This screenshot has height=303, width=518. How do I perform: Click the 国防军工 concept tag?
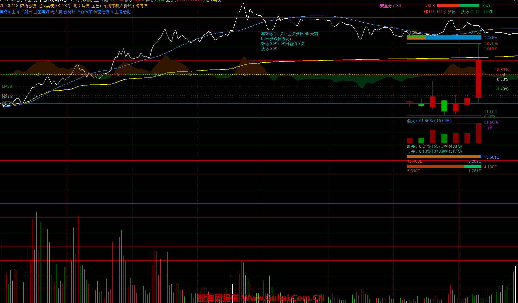(8, 12)
